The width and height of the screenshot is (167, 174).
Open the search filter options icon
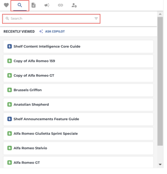(x=96, y=18)
